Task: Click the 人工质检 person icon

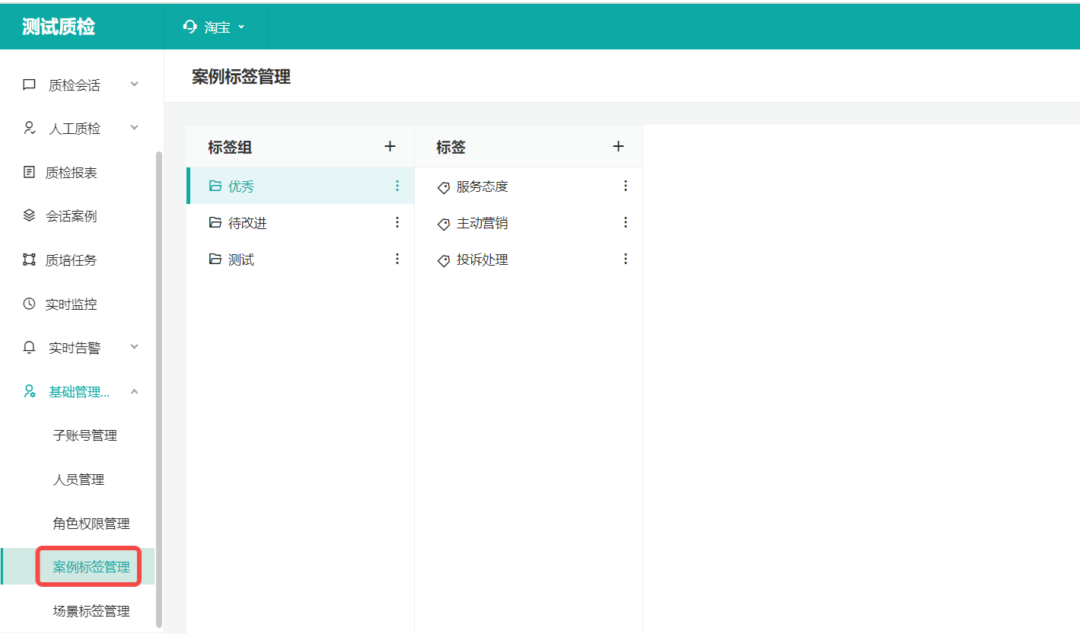Action: pyautogui.click(x=29, y=128)
